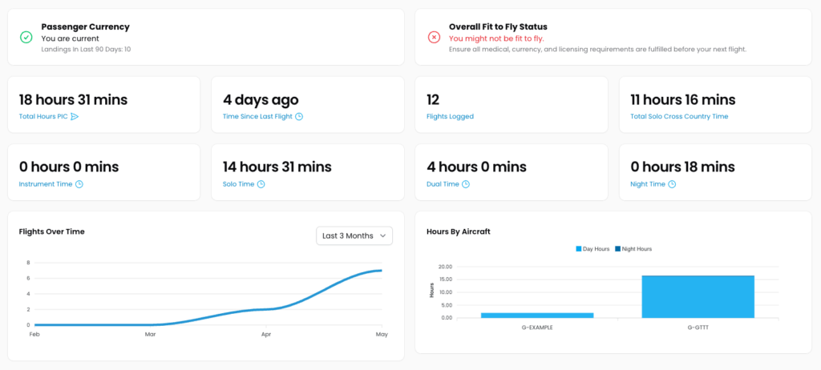The height and width of the screenshot is (370, 821).
Task: Click the clock icon beside Time Since Last Flight
Action: (299, 117)
